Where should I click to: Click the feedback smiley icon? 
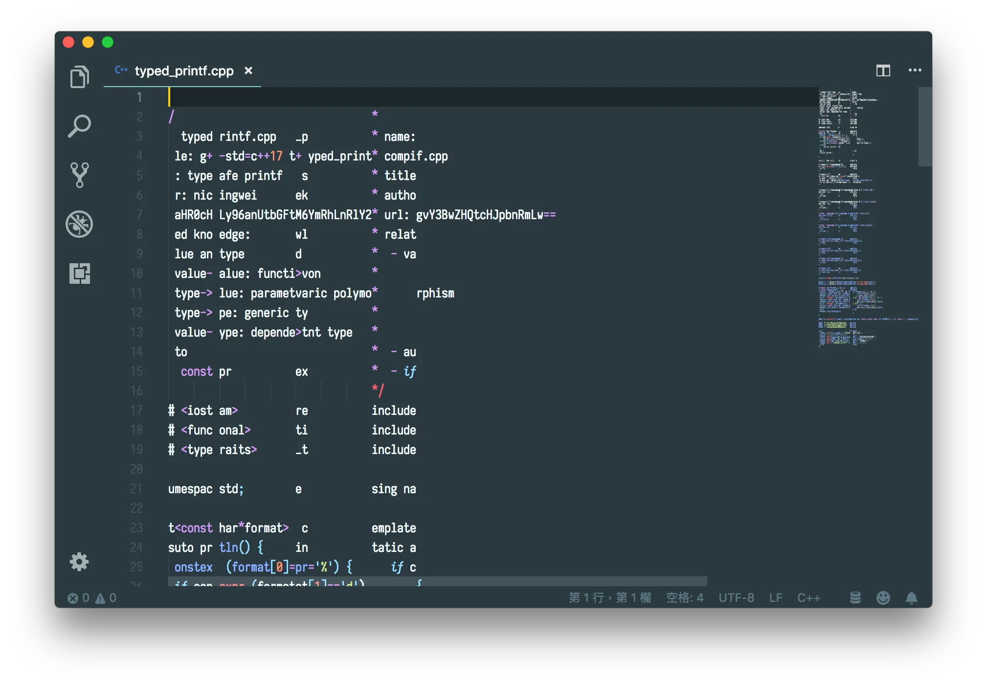click(883, 598)
